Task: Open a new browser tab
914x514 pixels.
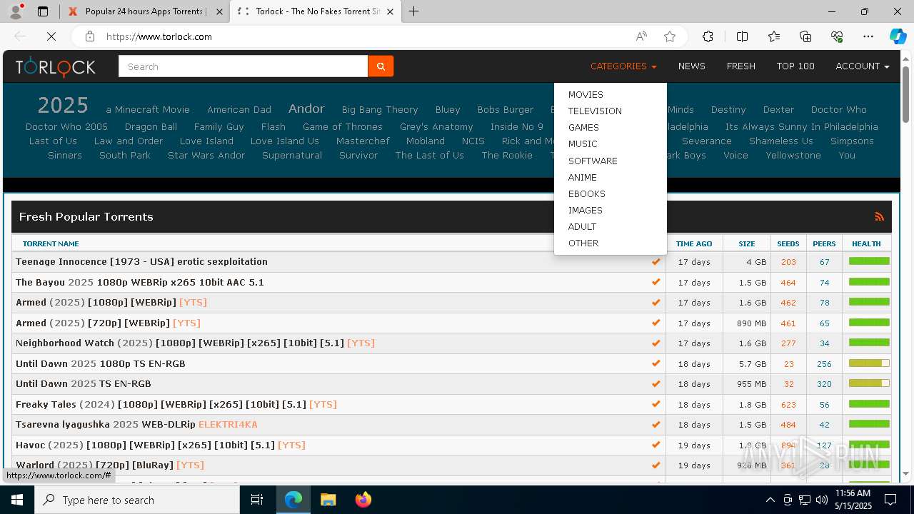Action: 413,11
